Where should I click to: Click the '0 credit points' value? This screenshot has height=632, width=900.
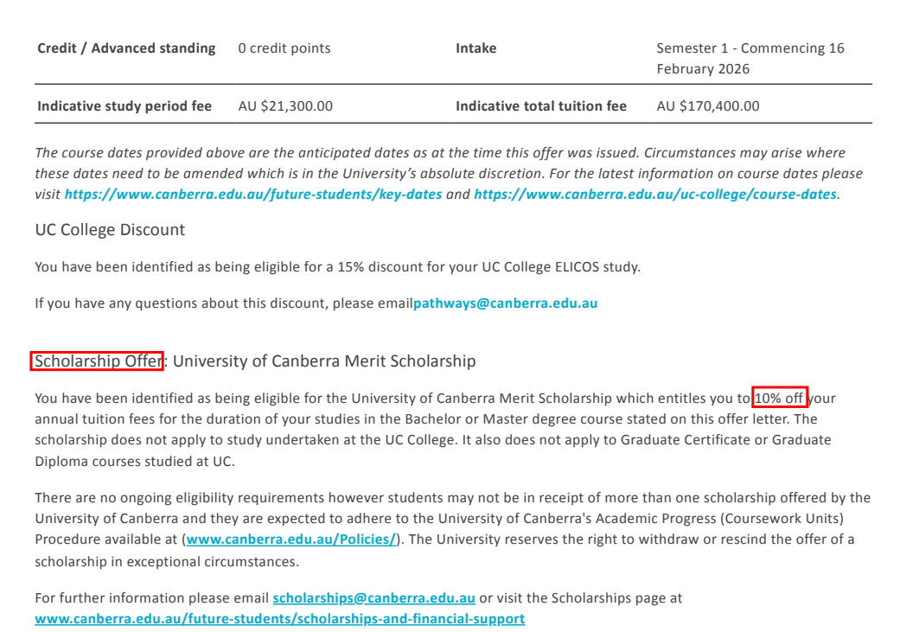284,48
